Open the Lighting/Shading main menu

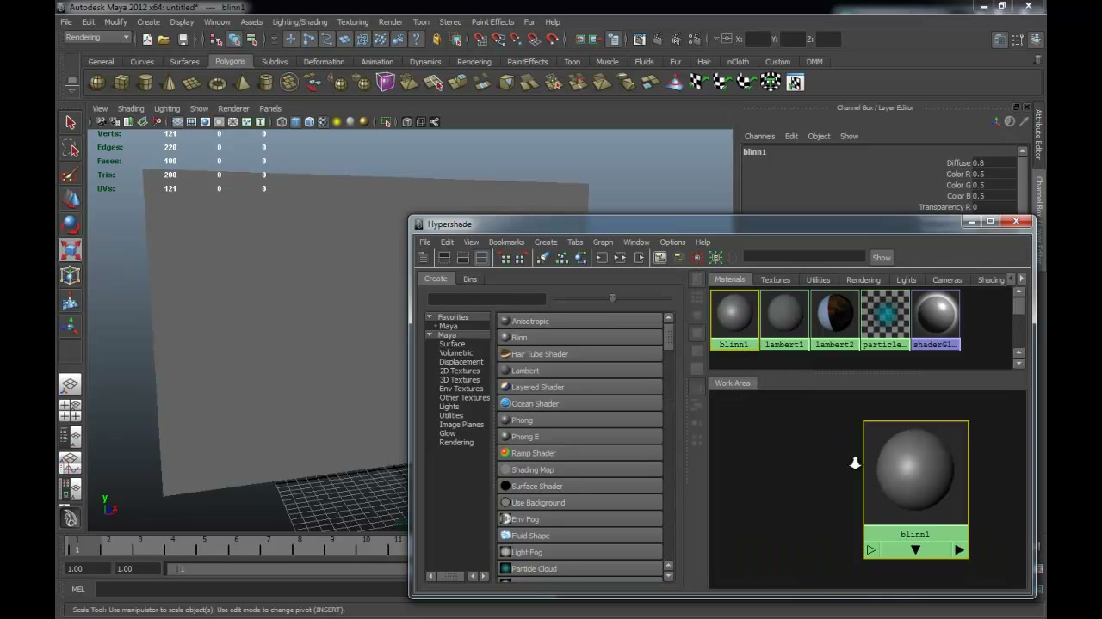(x=300, y=22)
